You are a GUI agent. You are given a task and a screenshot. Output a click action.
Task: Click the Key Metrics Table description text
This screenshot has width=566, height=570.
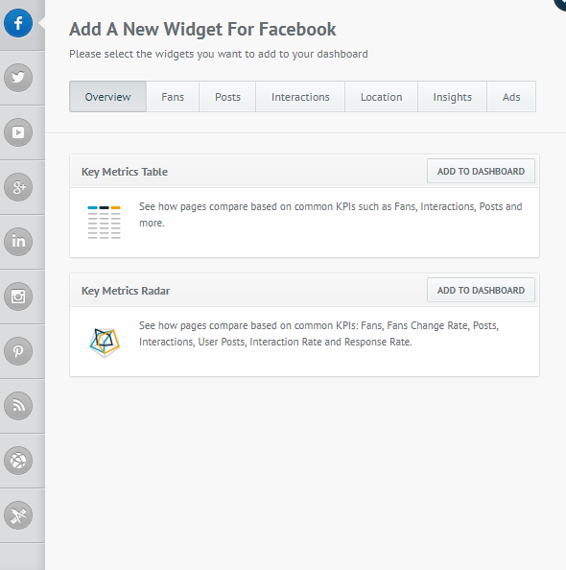[330, 215]
